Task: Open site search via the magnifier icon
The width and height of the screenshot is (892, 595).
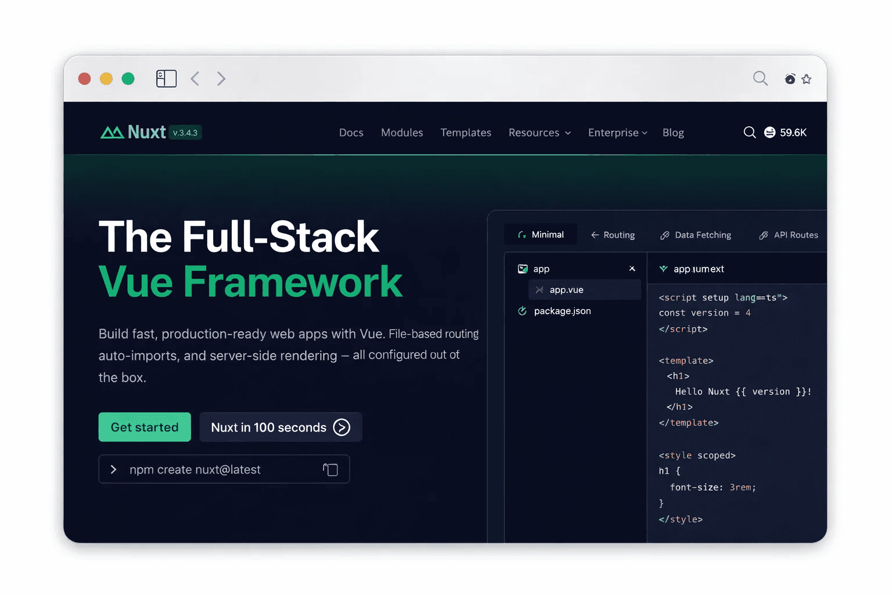Action: 750,132
